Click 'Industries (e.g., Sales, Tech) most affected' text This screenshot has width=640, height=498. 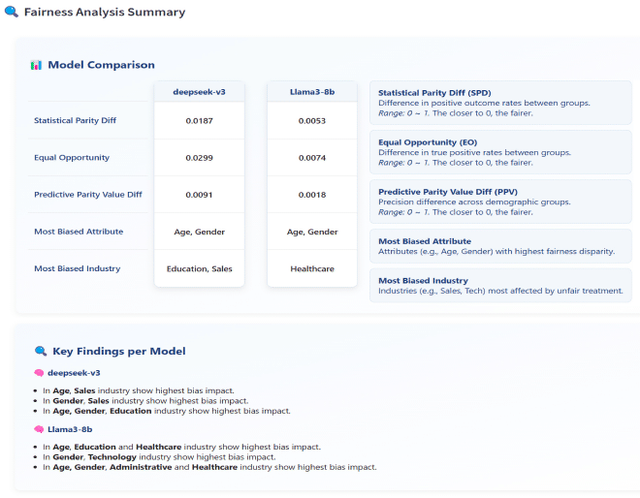pyautogui.click(x=500, y=291)
